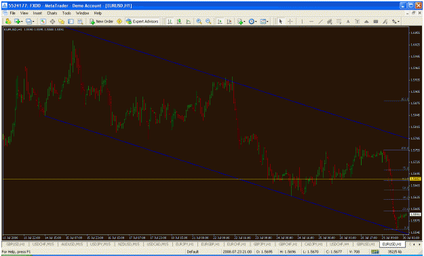Click the coins icon at toolbar start
This screenshot has height=256, width=424.
pyautogui.click(x=8, y=22)
